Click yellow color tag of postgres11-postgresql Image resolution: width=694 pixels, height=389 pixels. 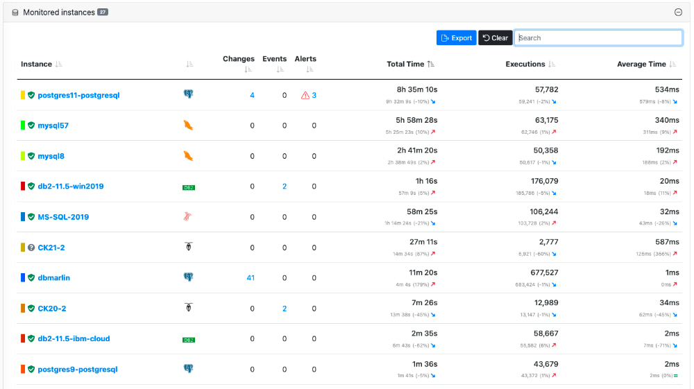(x=23, y=95)
